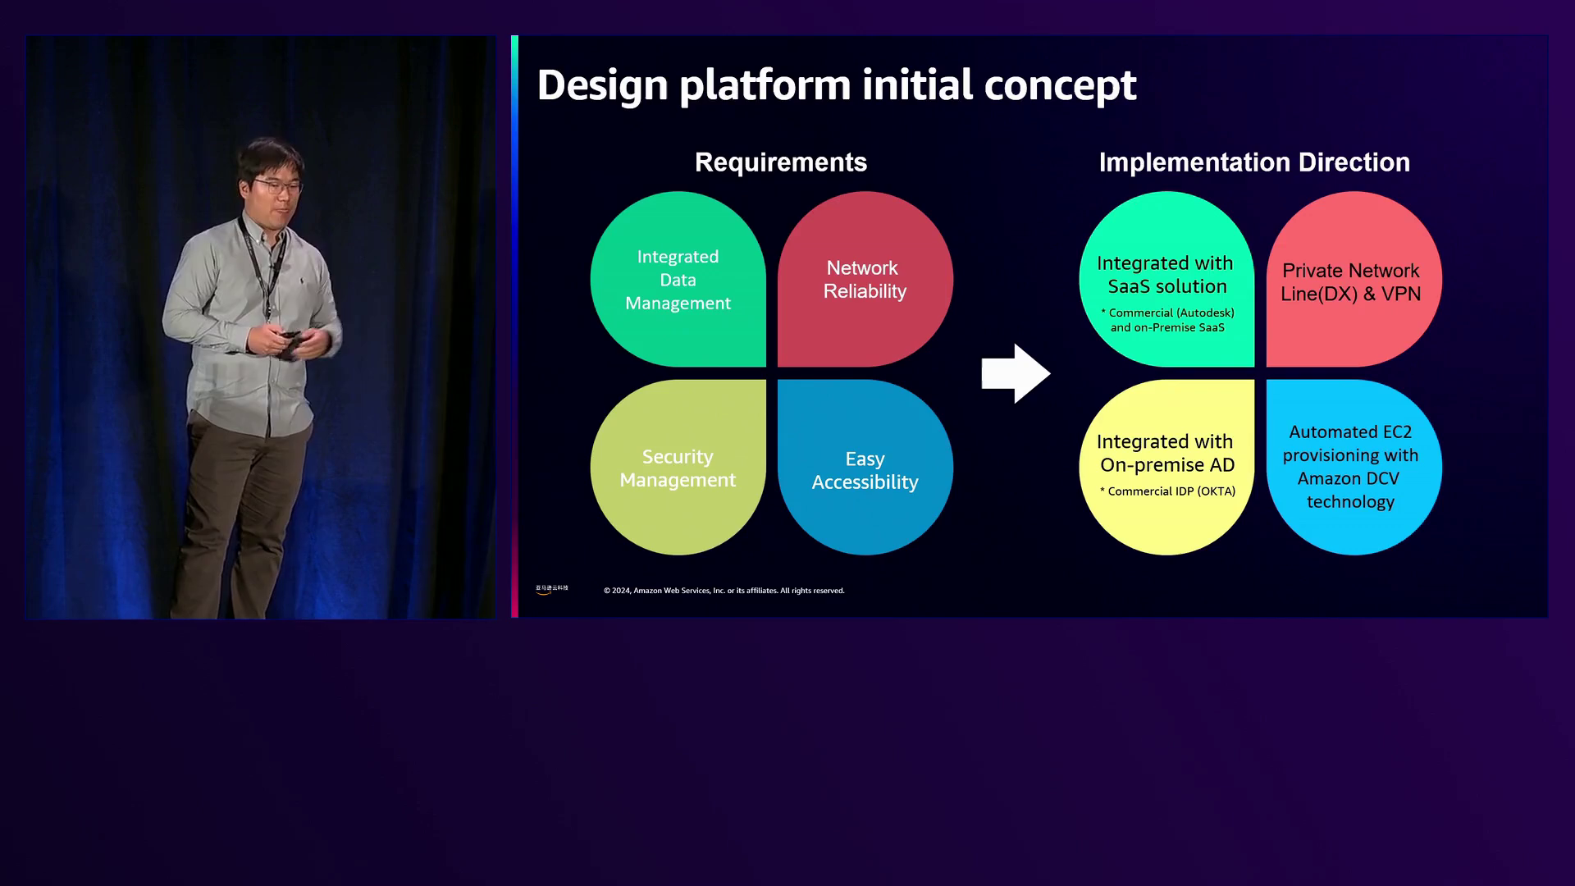
Task: Click the gradient bar left of slide
Action: (514, 326)
